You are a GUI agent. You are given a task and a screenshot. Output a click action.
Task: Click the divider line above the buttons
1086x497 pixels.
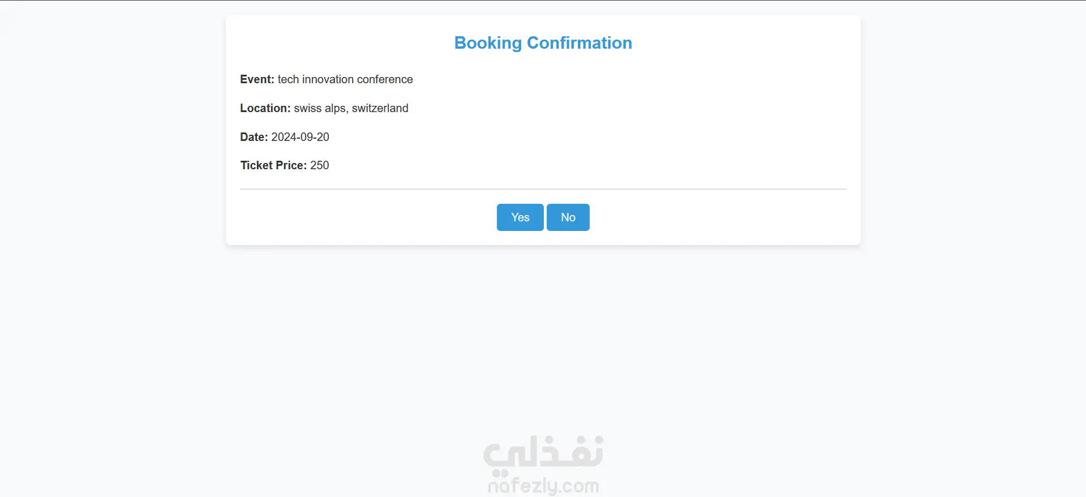pyautogui.click(x=543, y=189)
